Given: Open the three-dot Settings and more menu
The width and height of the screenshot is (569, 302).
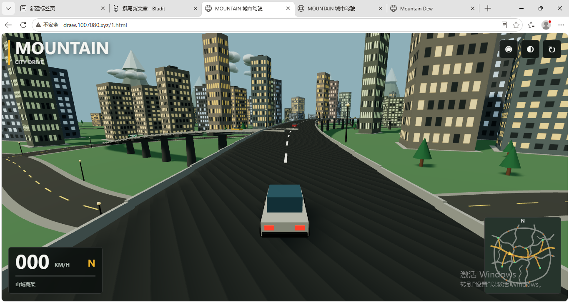Looking at the screenshot, I should (x=561, y=25).
